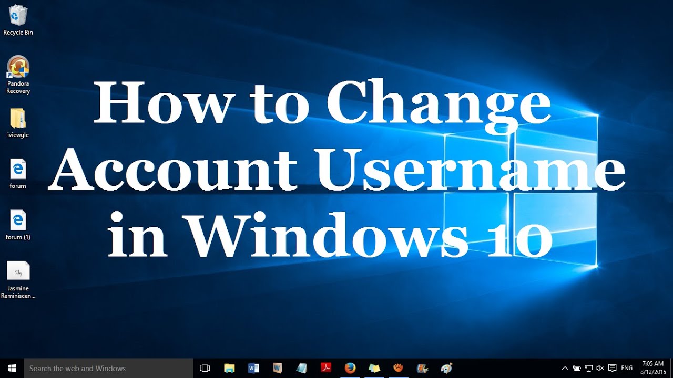Show hidden system tray icons
The height and width of the screenshot is (378, 673).
pyautogui.click(x=565, y=368)
